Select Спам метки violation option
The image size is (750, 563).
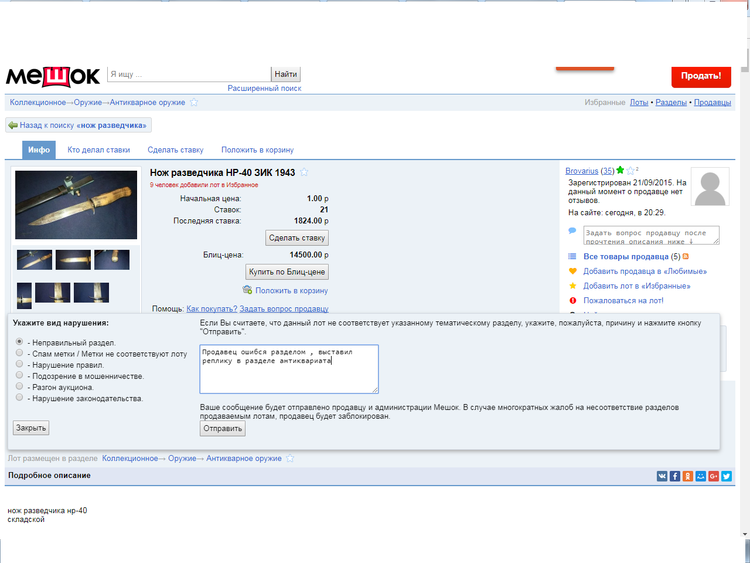click(19, 352)
